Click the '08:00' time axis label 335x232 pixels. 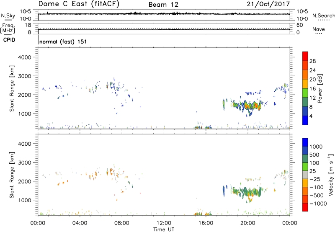click(x=122, y=223)
